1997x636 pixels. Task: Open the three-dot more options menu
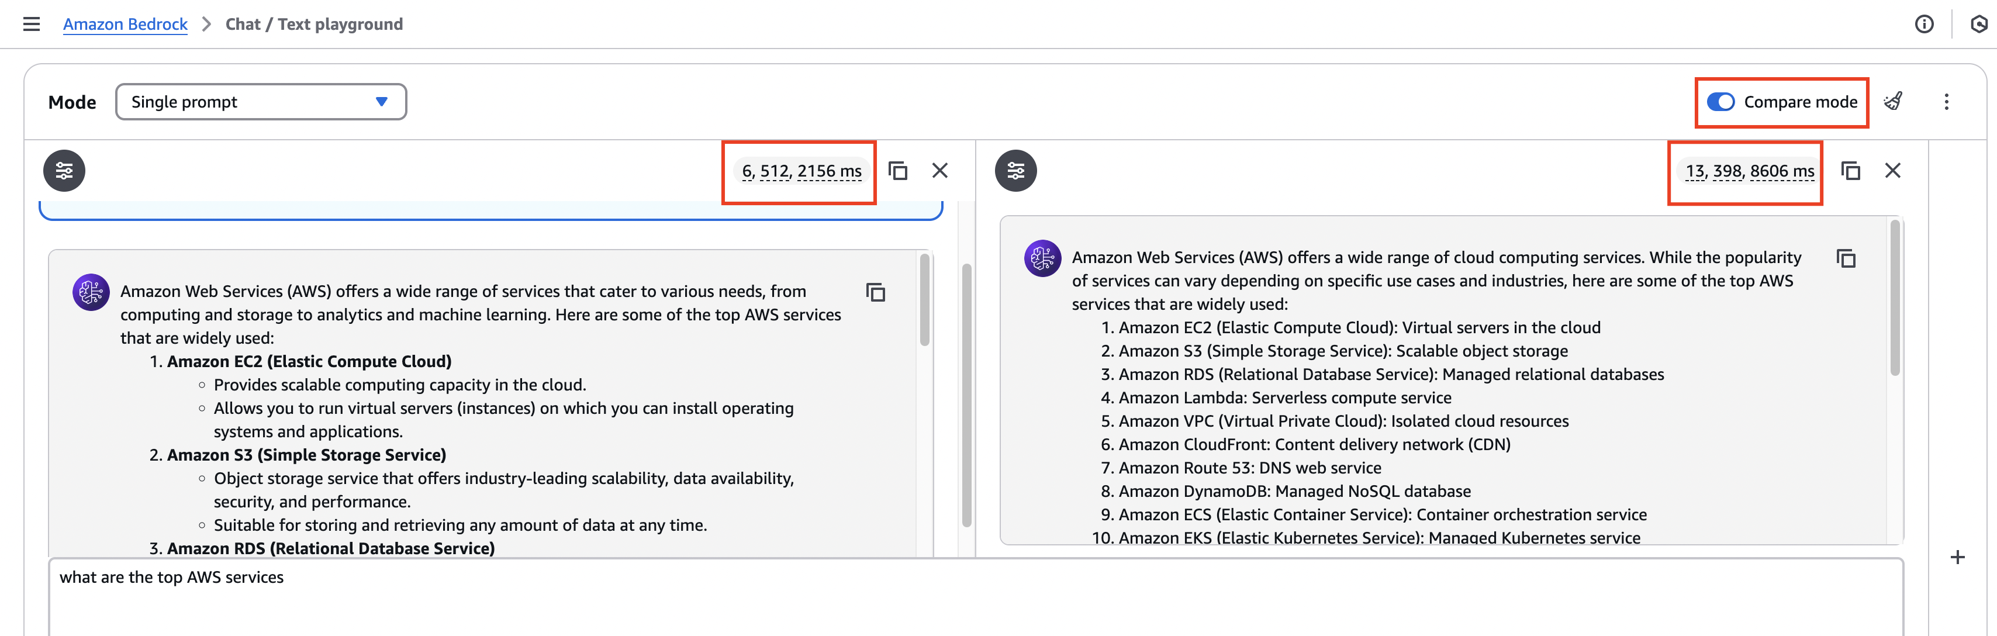pyautogui.click(x=1947, y=102)
